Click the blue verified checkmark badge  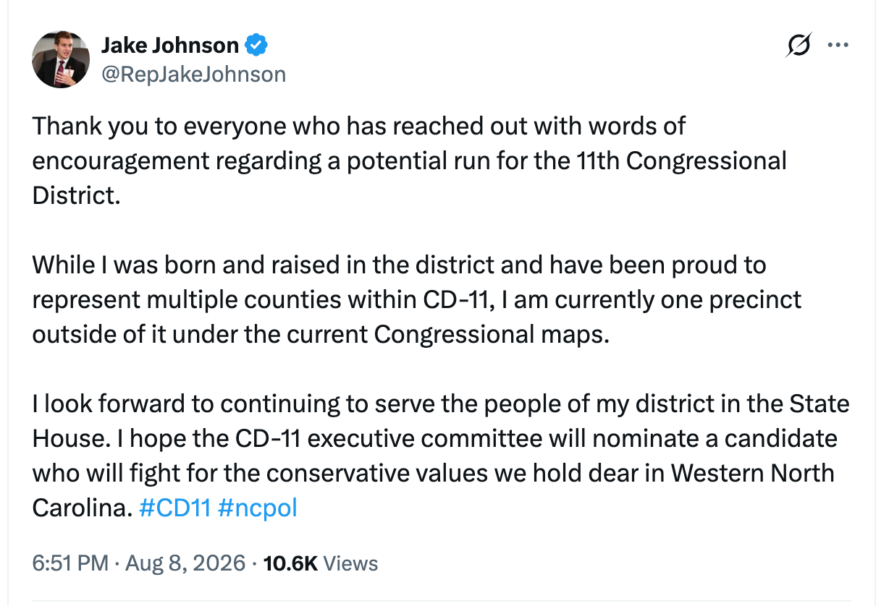pyautogui.click(x=257, y=46)
